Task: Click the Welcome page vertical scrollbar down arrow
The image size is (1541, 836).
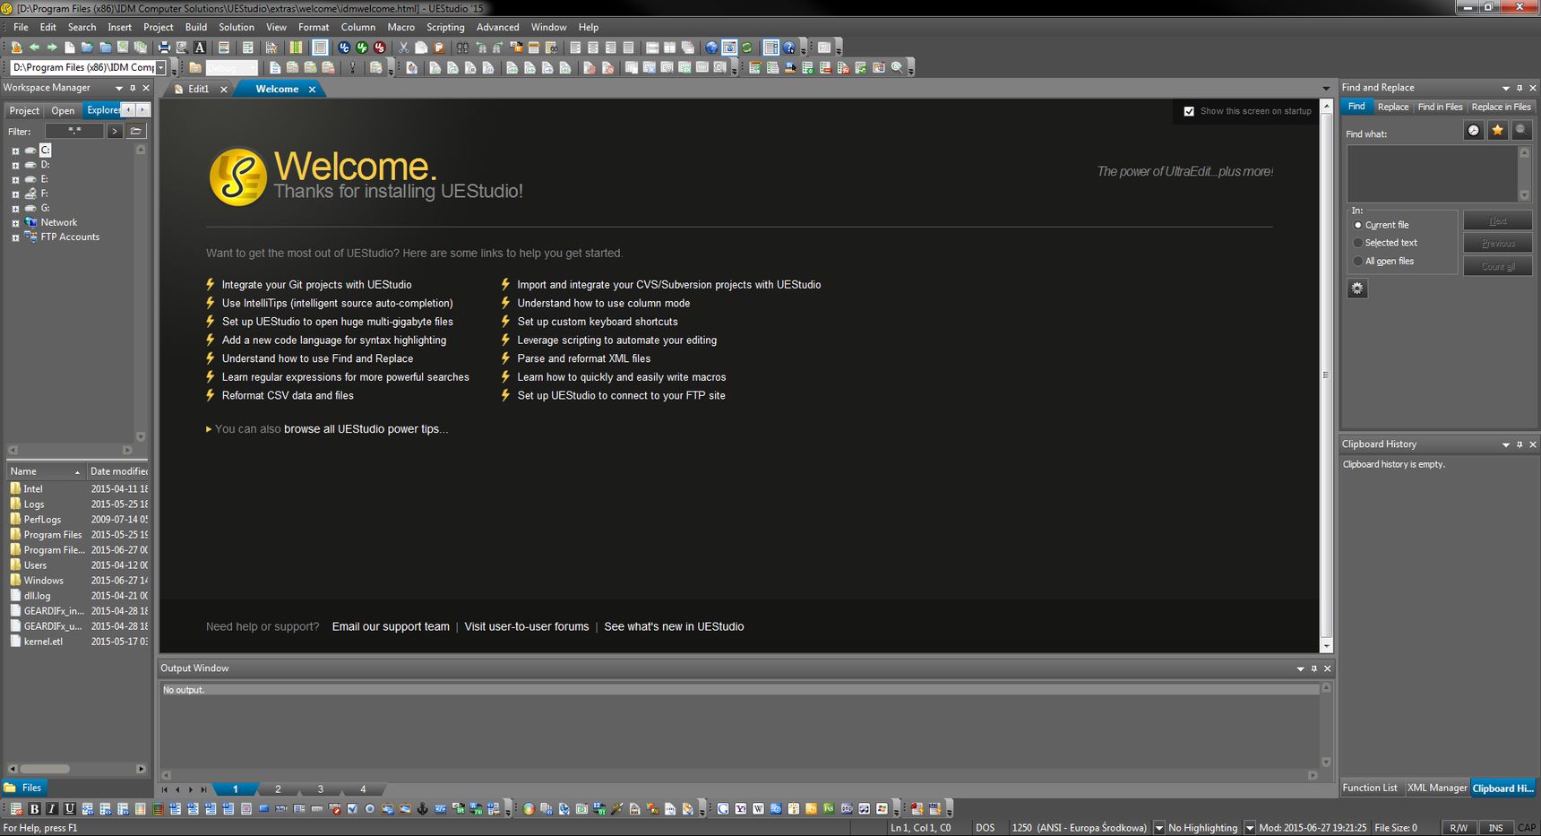Action: pos(1326,646)
